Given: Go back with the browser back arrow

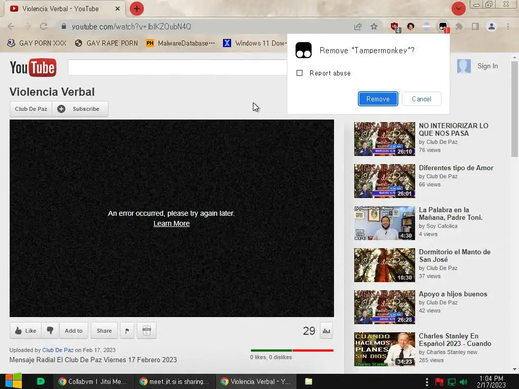Looking at the screenshot, I should 11,26.
